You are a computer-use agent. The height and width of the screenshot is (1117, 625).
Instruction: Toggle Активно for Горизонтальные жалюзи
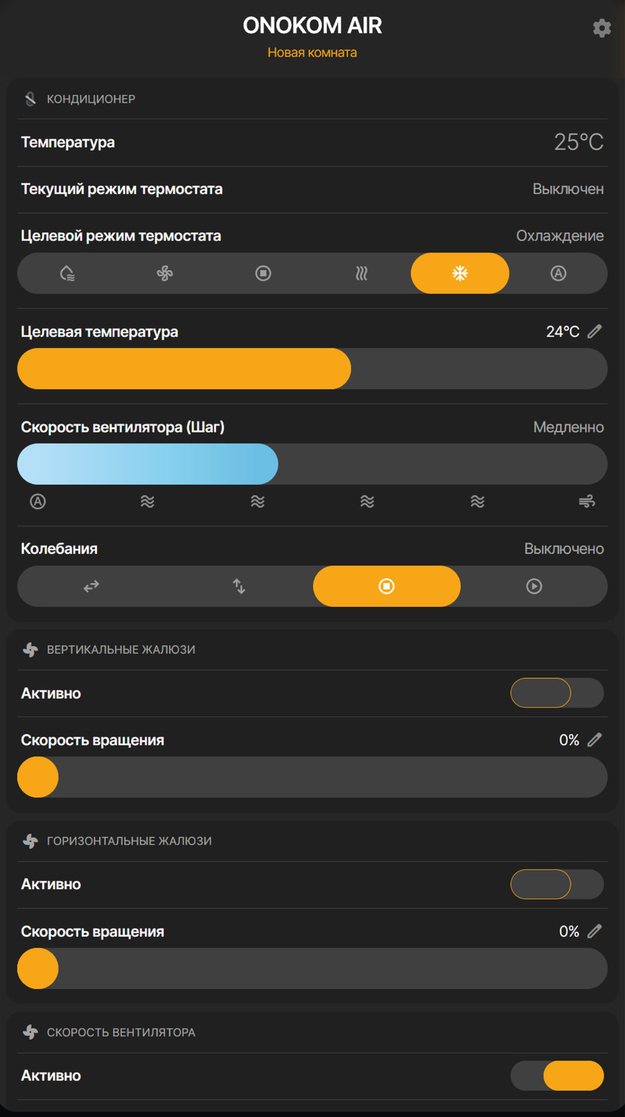pos(557,885)
